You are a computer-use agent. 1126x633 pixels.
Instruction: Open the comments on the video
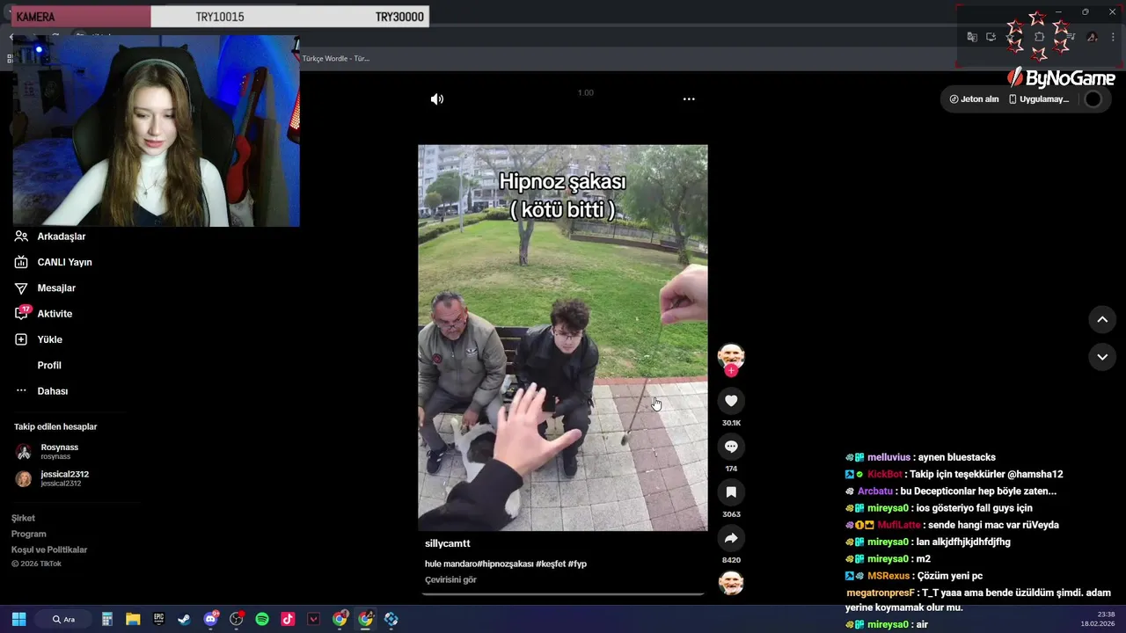(731, 447)
